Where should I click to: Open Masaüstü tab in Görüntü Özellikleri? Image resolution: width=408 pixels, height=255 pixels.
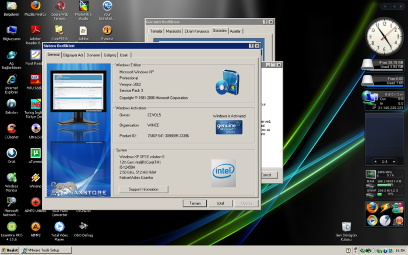point(173,31)
